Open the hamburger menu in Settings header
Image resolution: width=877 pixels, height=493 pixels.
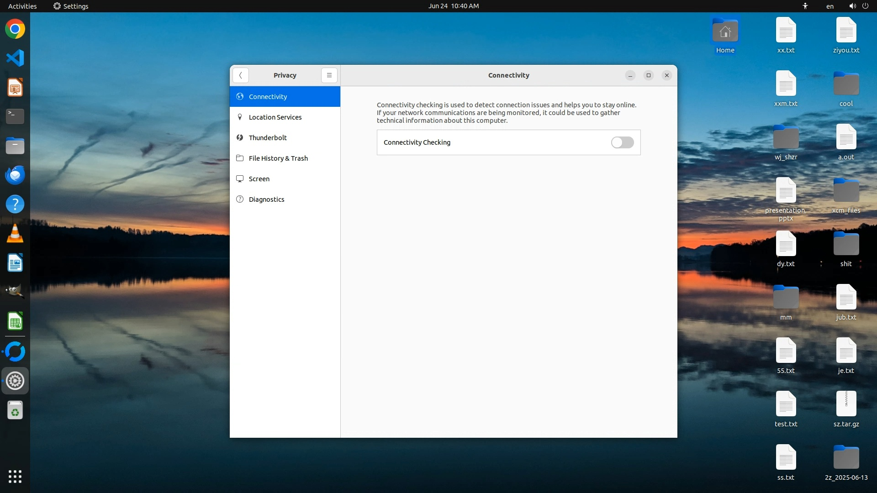tap(329, 75)
